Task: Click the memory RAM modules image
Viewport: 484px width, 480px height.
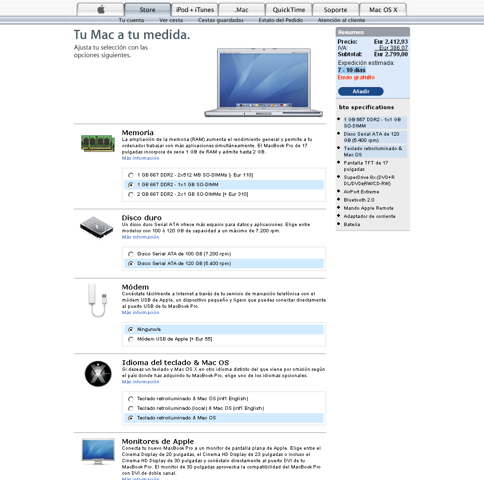Action: [98, 143]
